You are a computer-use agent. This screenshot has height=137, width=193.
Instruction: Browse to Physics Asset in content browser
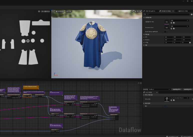tap(174, 100)
